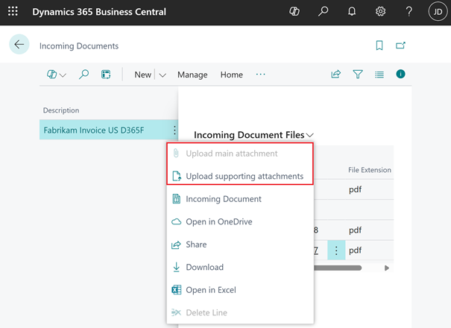This screenshot has height=328, width=451.
Task: Open the settings gear
Action: [x=380, y=11]
